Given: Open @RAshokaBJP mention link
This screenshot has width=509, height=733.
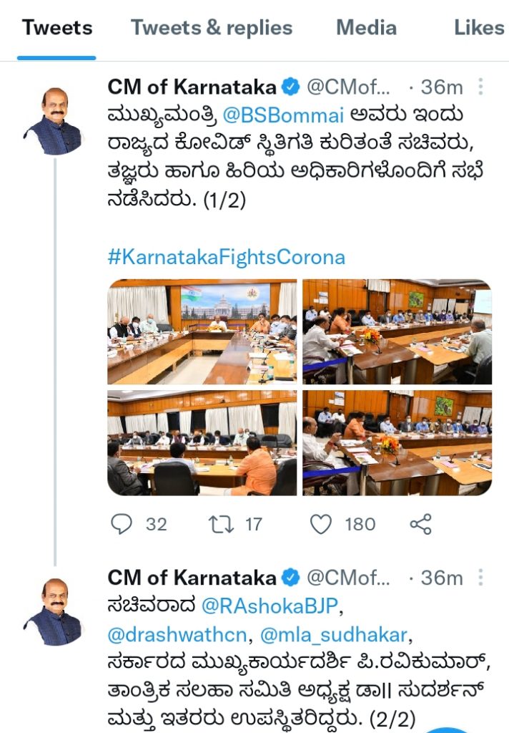Looking at the screenshot, I should tap(270, 606).
